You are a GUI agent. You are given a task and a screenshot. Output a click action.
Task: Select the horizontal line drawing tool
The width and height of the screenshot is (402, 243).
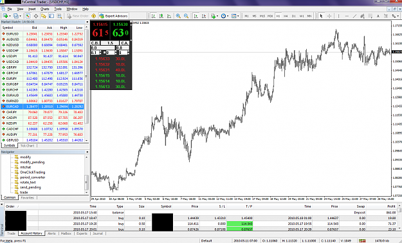point(347,16)
